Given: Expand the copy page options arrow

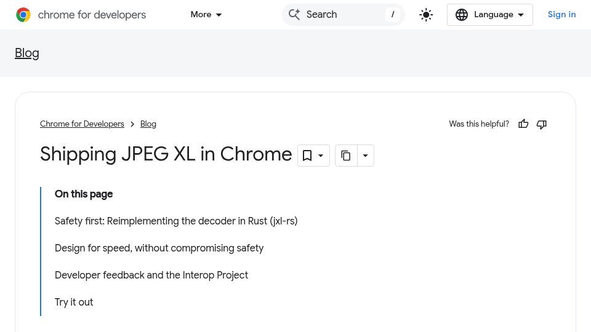Looking at the screenshot, I should tap(365, 156).
